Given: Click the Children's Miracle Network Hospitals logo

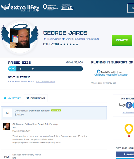Looking at the screenshot, I should [50, 7].
